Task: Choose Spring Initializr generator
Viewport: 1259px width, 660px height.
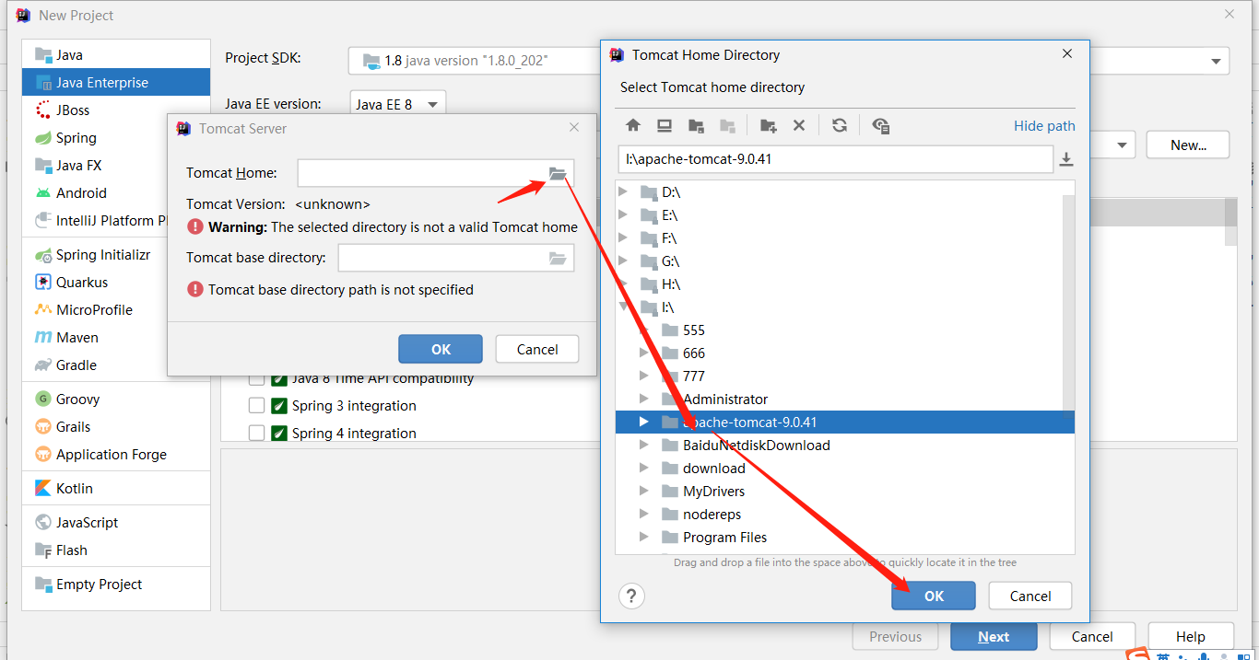Action: point(116,255)
